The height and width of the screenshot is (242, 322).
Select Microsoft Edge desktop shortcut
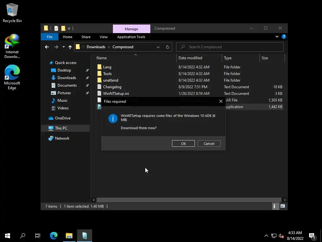click(12, 77)
